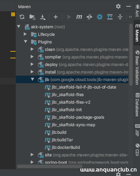Click the compiler plugin icon
The height and width of the screenshot is (176, 140).
coord(41,57)
